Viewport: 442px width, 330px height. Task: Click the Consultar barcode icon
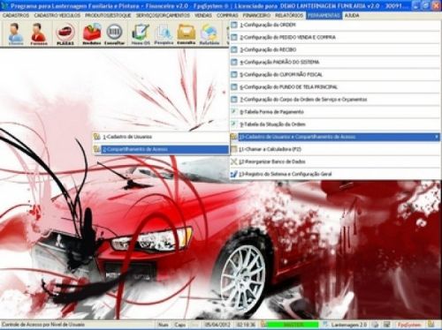click(x=114, y=34)
